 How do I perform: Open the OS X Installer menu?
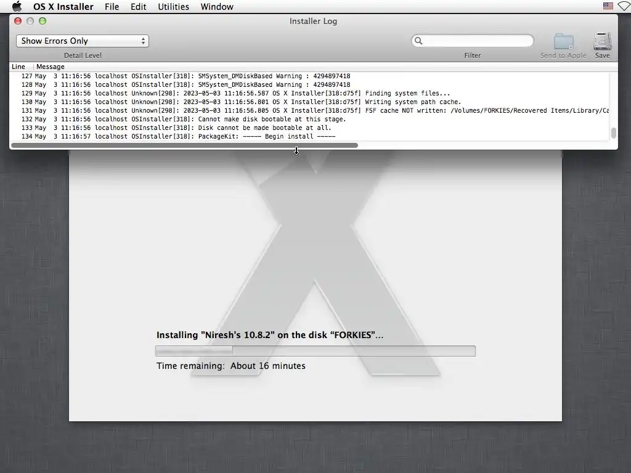[63, 6]
